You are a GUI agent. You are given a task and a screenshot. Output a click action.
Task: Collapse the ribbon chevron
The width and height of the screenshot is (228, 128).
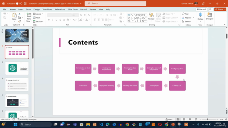coord(225,25)
